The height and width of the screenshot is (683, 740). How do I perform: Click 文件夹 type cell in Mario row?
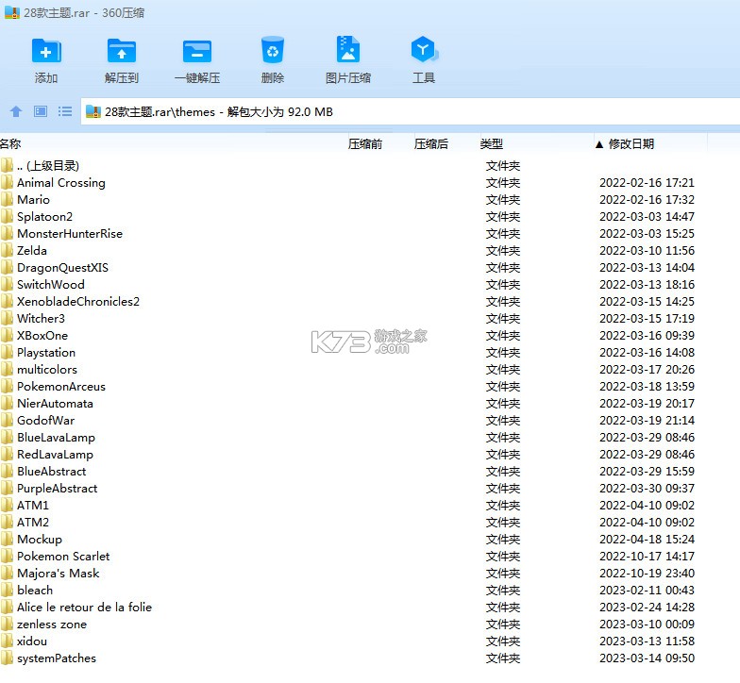[503, 200]
